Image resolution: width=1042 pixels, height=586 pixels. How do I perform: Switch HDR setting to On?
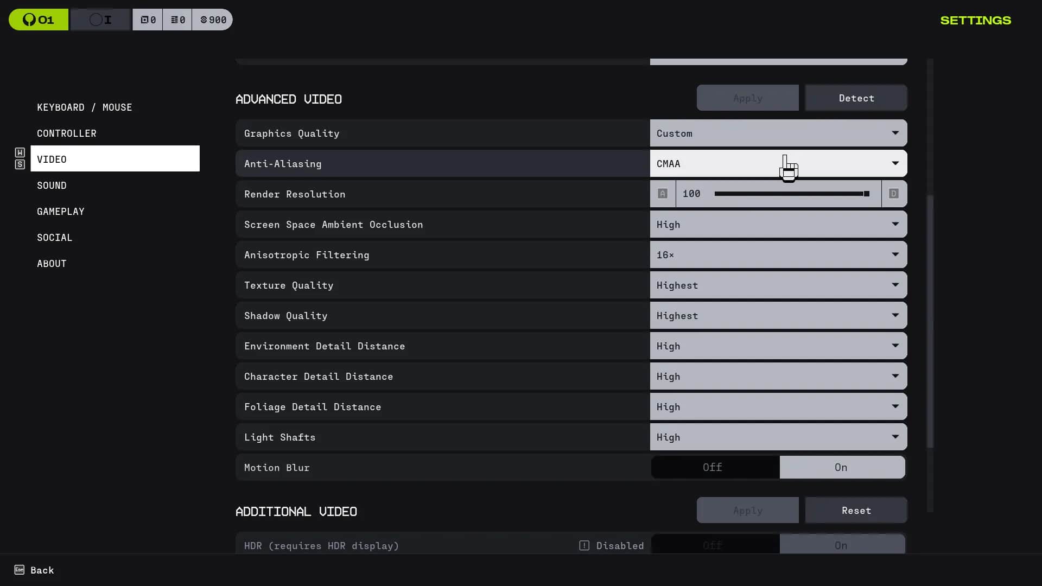tap(842, 545)
